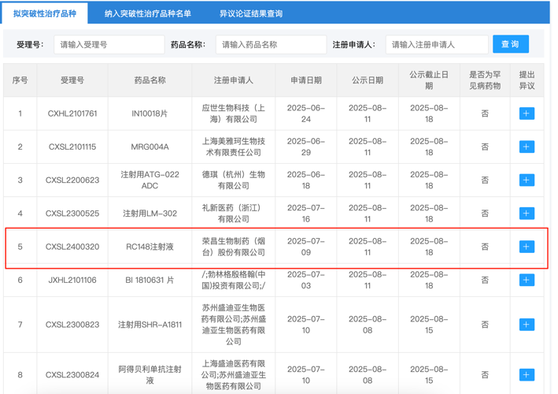
Task: Select the CXSL2200623 cell
Action: [x=72, y=180]
